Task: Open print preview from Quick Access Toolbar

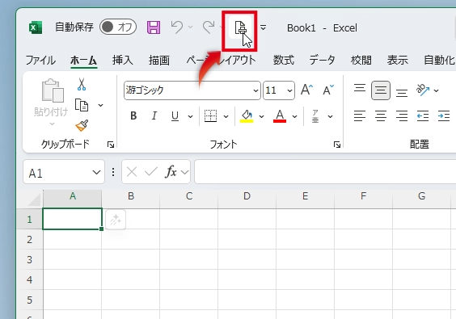Action: [240, 28]
